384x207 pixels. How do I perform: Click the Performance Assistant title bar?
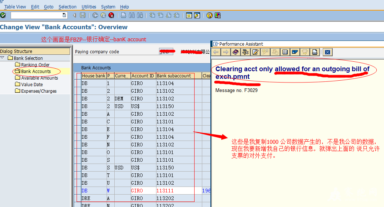tap(297, 44)
